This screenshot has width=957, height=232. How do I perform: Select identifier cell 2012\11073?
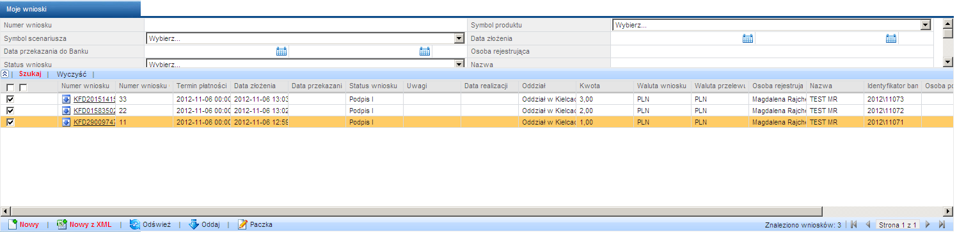[893, 100]
